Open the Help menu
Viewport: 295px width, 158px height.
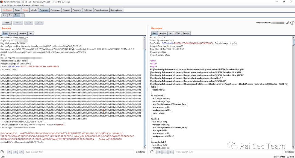(x=42, y=5)
